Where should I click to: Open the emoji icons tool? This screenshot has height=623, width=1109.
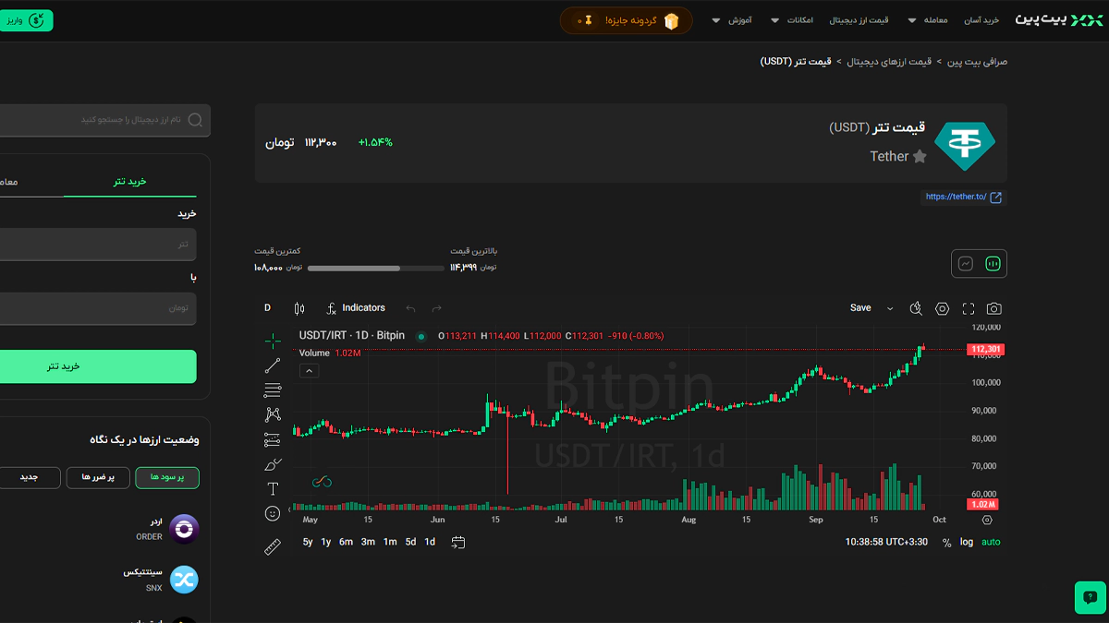[x=273, y=513]
